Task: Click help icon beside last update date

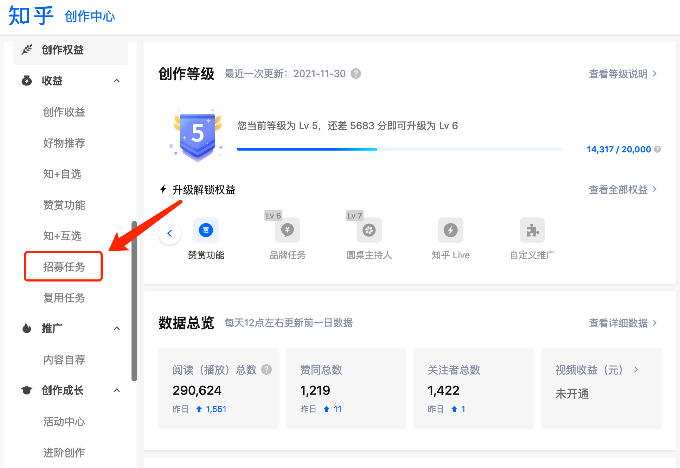Action: [x=356, y=74]
